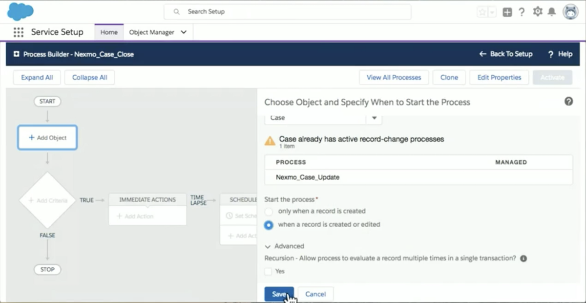Check the Recursion Yes checkbox
Screen dimensions: 586x303
pos(268,271)
